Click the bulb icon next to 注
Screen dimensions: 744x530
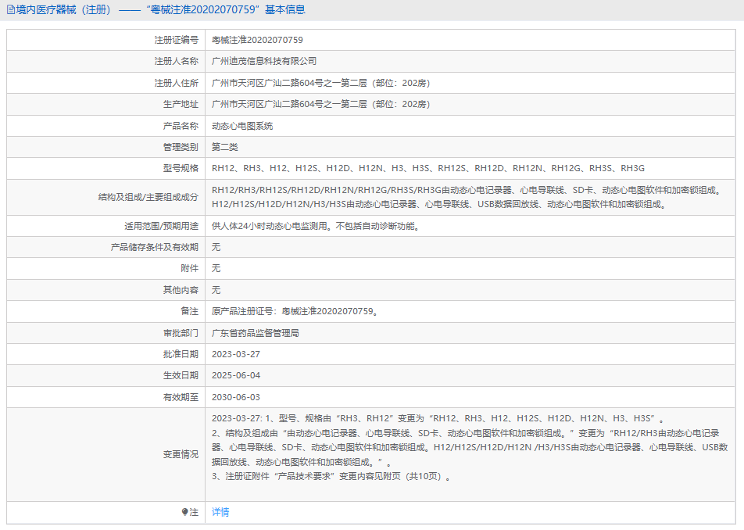[x=184, y=512]
